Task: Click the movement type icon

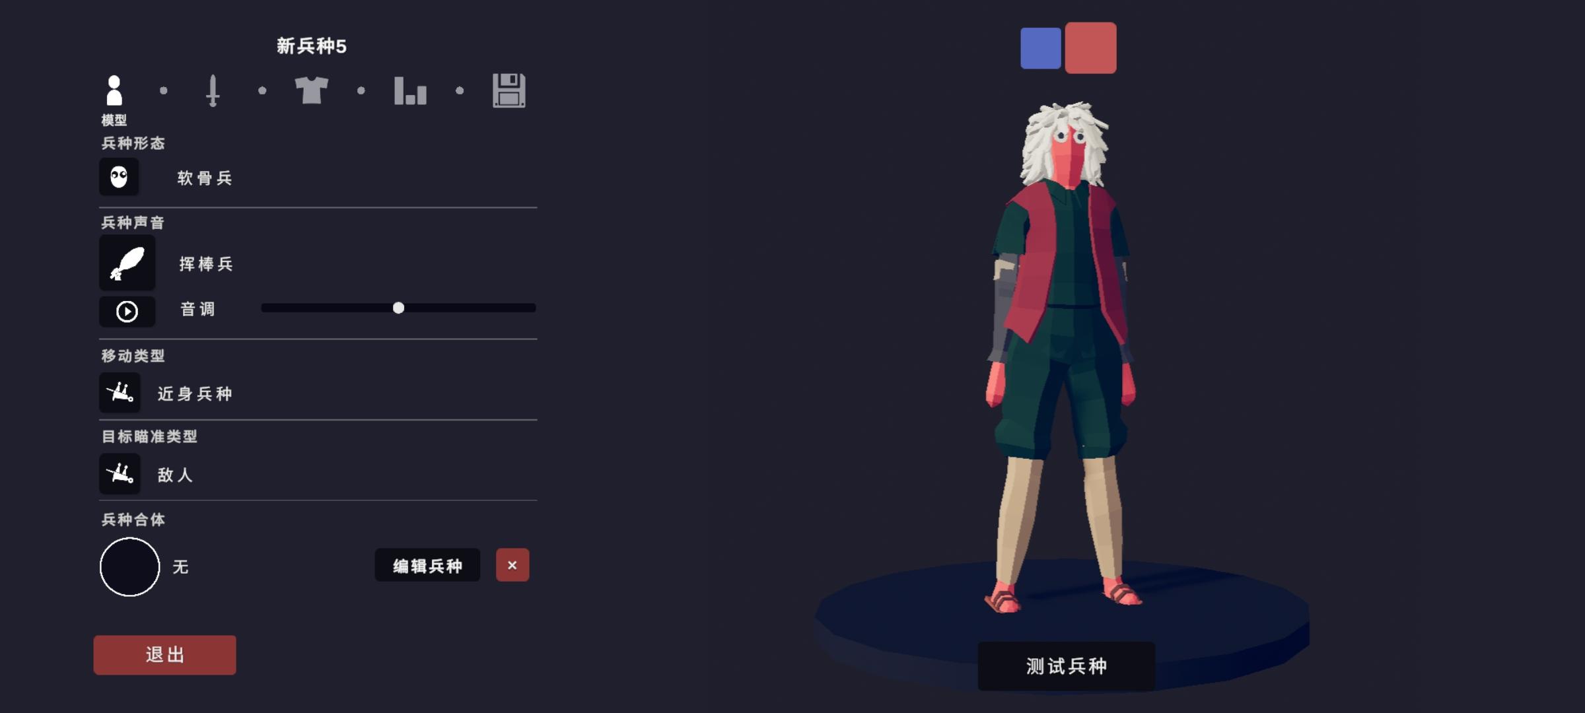Action: pyautogui.click(x=120, y=393)
